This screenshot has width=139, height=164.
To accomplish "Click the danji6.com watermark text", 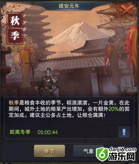I will pos(122,150).
